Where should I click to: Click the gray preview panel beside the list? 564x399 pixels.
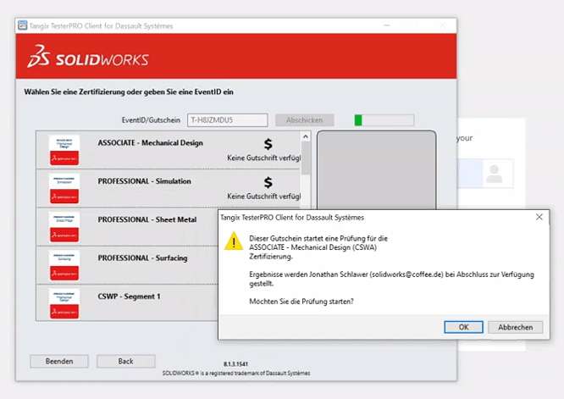tap(376, 169)
